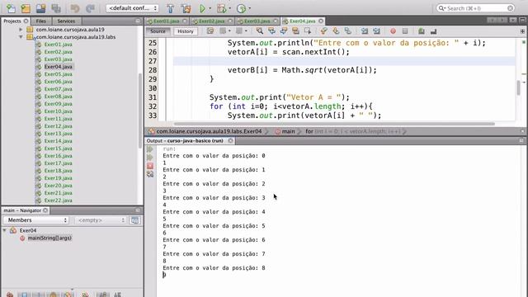
Task: Click the Comment lines editor icon
Action: pyautogui.click(x=422, y=31)
